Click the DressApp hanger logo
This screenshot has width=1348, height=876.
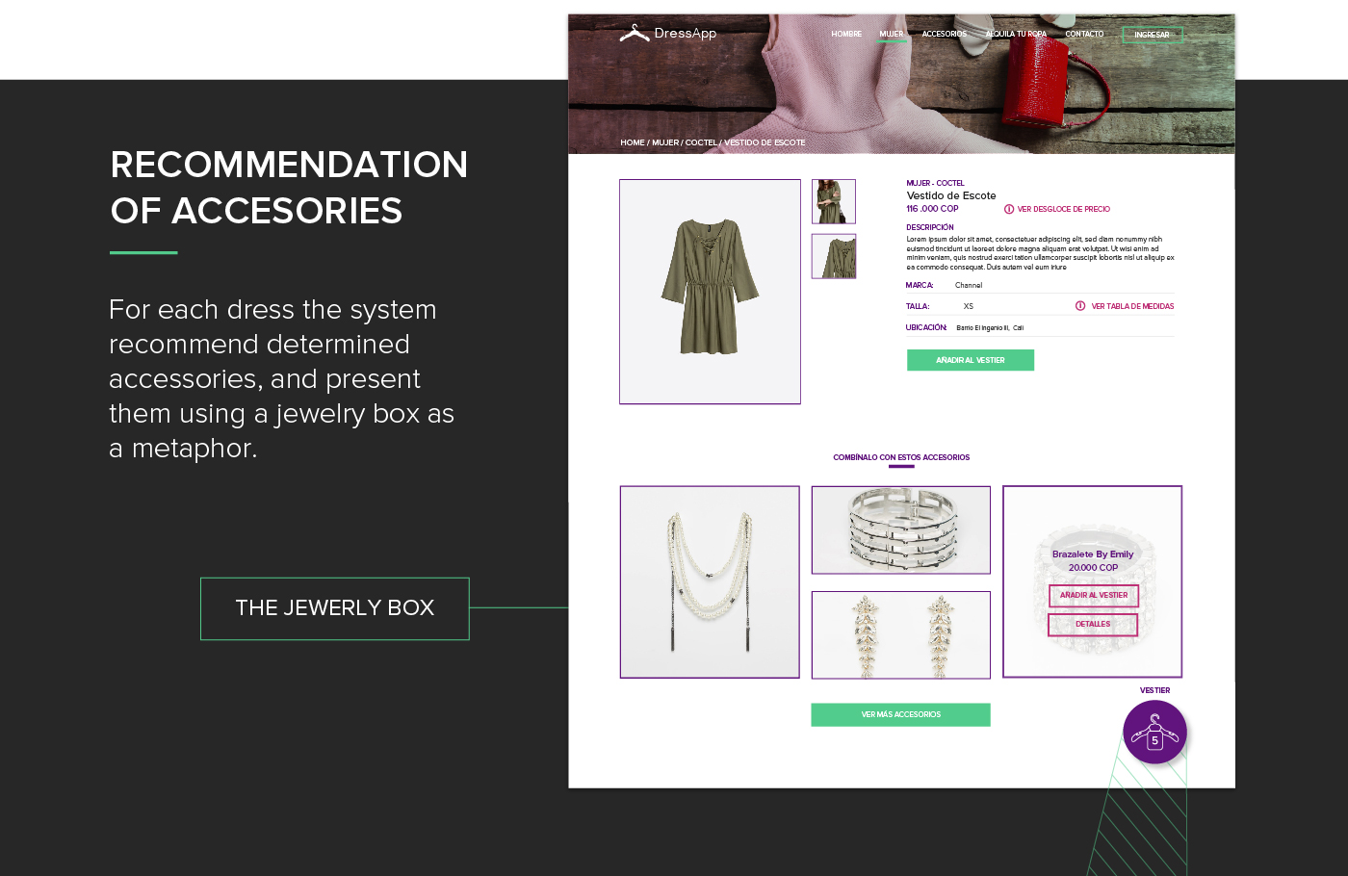click(635, 34)
